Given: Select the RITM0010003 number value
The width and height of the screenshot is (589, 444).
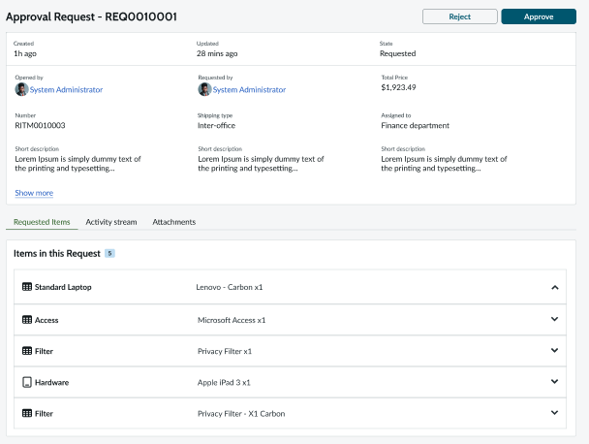Looking at the screenshot, I should (40, 126).
